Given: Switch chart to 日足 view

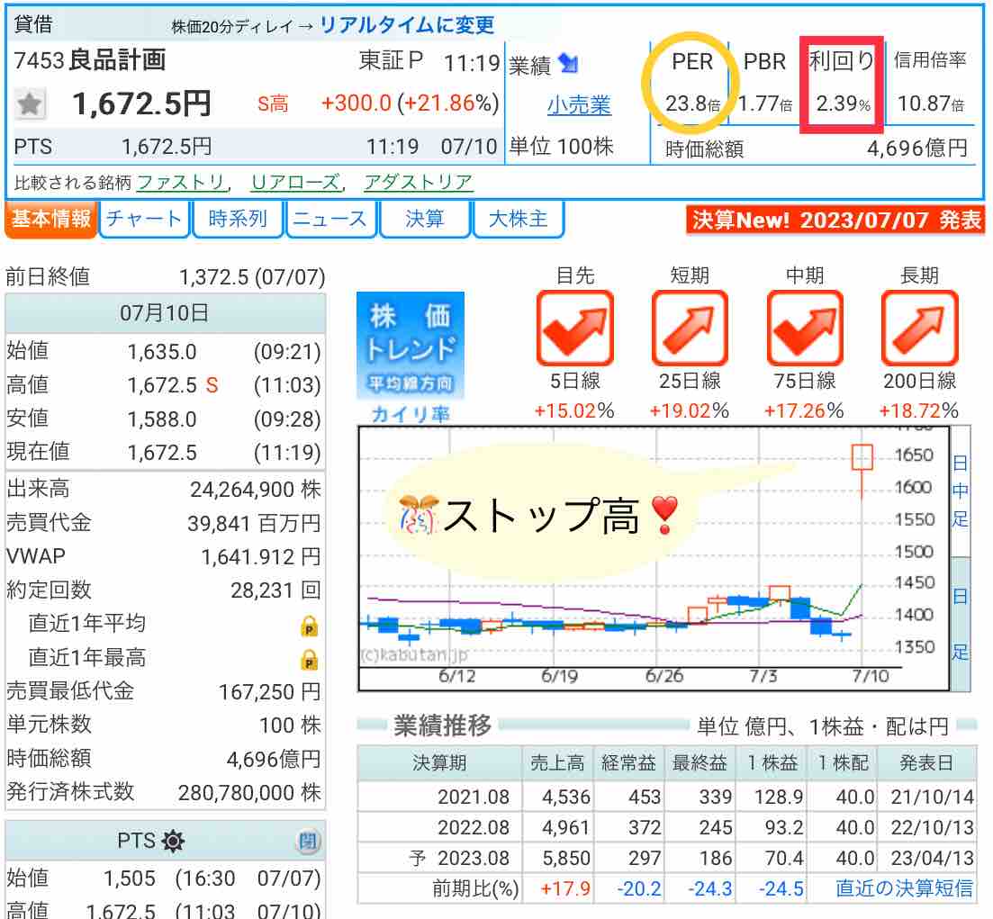Looking at the screenshot, I should click(x=961, y=624).
